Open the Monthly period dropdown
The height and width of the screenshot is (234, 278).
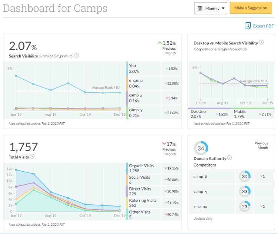211,8
